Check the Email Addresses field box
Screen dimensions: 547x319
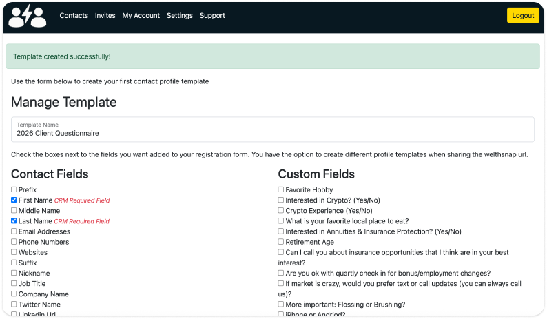pos(14,231)
